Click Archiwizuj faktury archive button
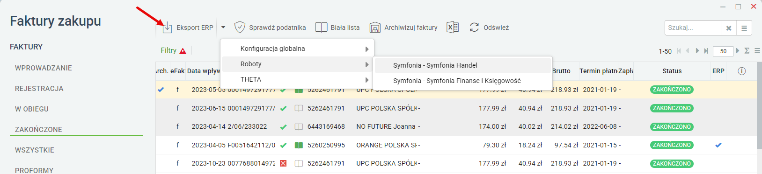This screenshot has width=762, height=174. coord(403,28)
